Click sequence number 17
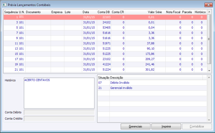Screen dimensions: 215x133 pyautogui.click(x=16, y=59)
